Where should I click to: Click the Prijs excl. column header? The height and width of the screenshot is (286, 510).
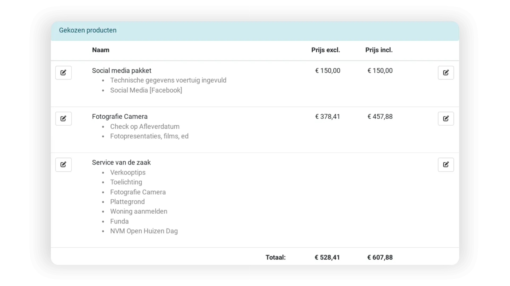tap(325, 50)
